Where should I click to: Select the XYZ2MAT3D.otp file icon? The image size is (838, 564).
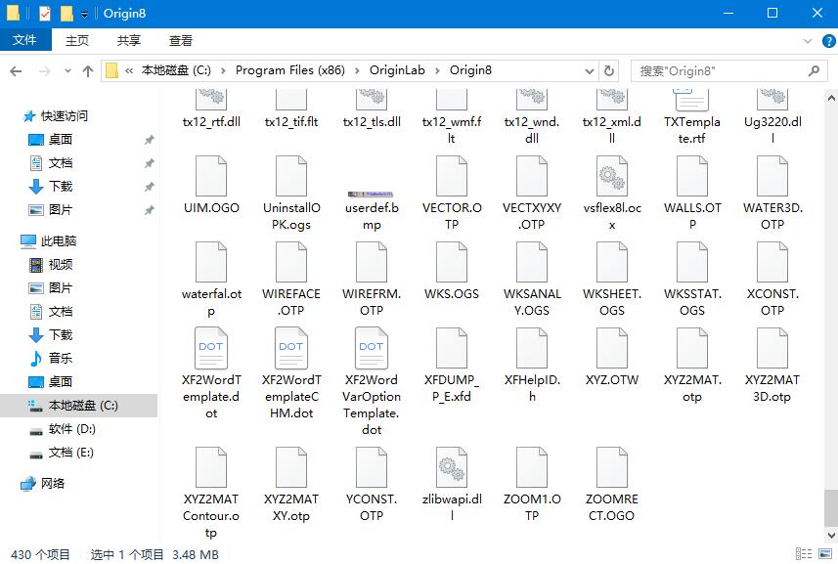point(772,348)
